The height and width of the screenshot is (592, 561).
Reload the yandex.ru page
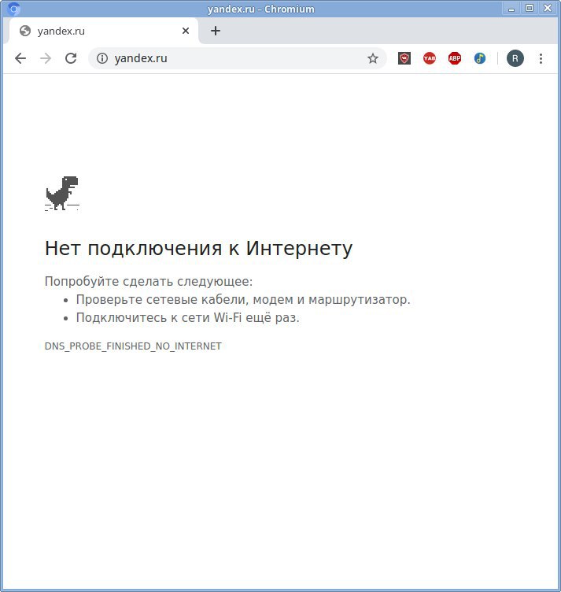71,58
